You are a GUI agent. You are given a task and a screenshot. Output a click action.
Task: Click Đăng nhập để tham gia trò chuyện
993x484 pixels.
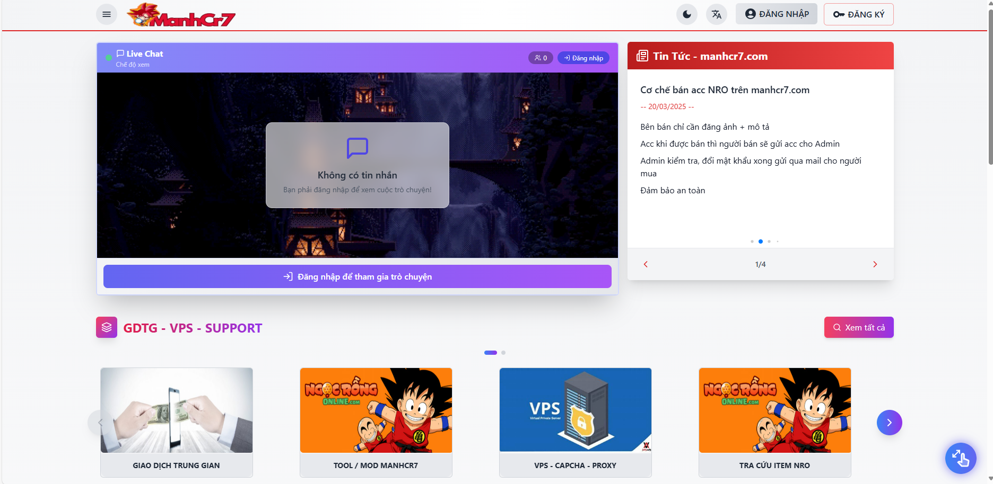[x=358, y=276]
